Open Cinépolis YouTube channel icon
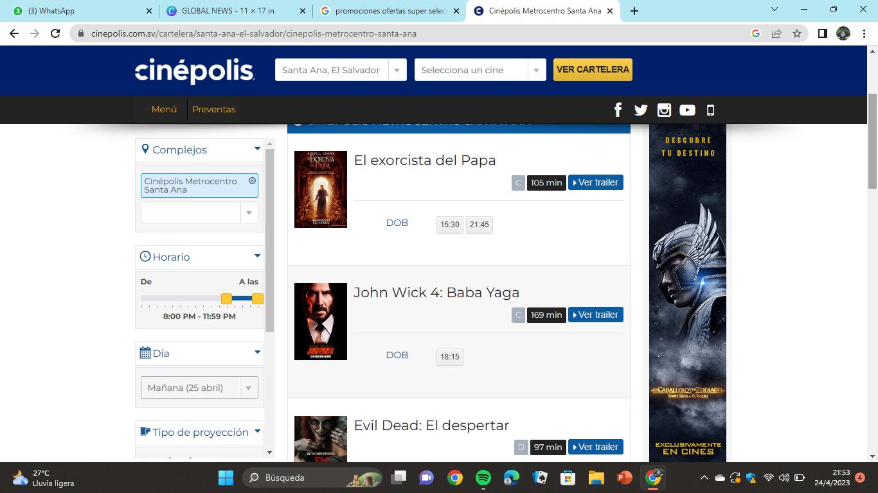Image resolution: width=878 pixels, height=493 pixels. [x=687, y=110]
